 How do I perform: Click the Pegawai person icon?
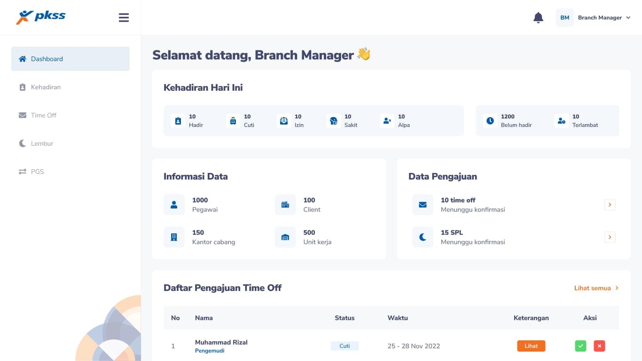[174, 204]
